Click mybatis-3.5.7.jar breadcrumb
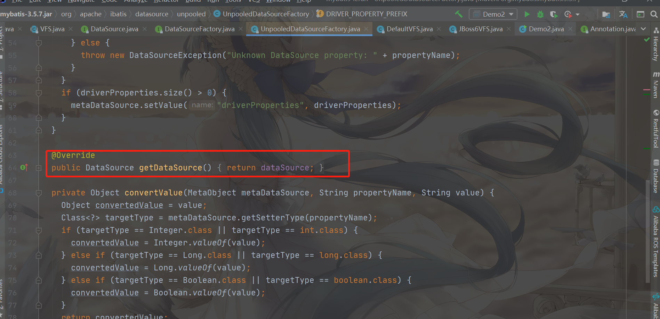Image resolution: width=660 pixels, height=319 pixels. [x=26, y=14]
